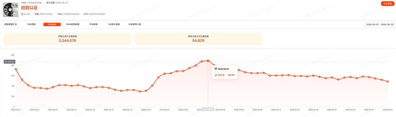
Task: Click the 87,333.33 y-axis value marker
Action: pyautogui.click(x=10, y=62)
